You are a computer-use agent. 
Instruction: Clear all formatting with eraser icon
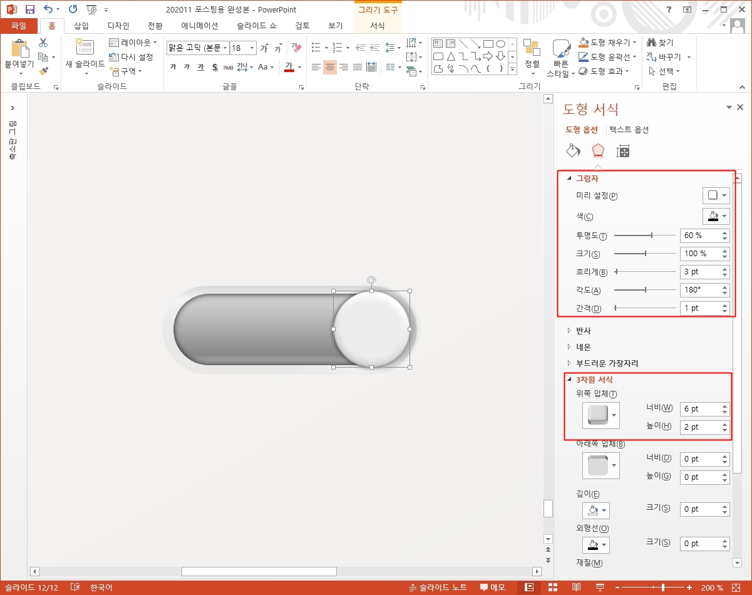pos(297,48)
